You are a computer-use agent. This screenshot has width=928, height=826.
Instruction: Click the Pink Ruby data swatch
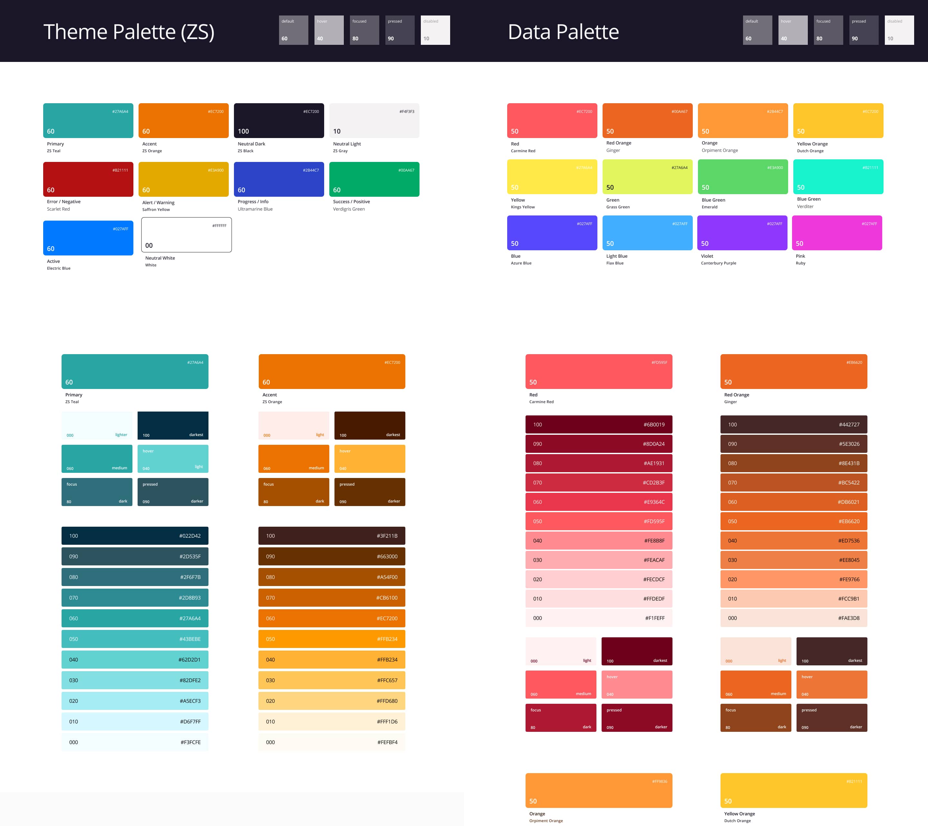coord(837,233)
